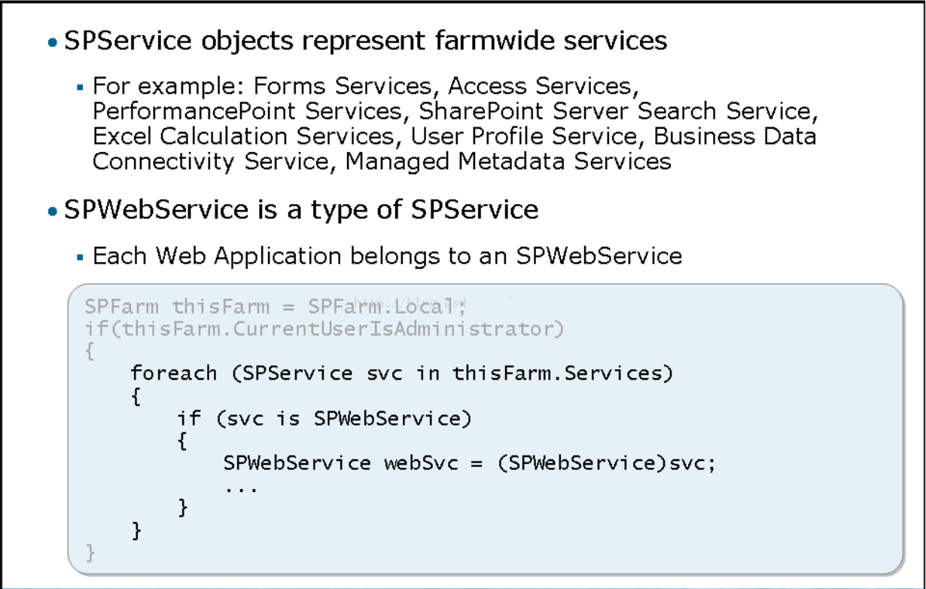Click the words "Business Data" in the example list
The width and height of the screenshot is (926, 589).
[x=735, y=137]
